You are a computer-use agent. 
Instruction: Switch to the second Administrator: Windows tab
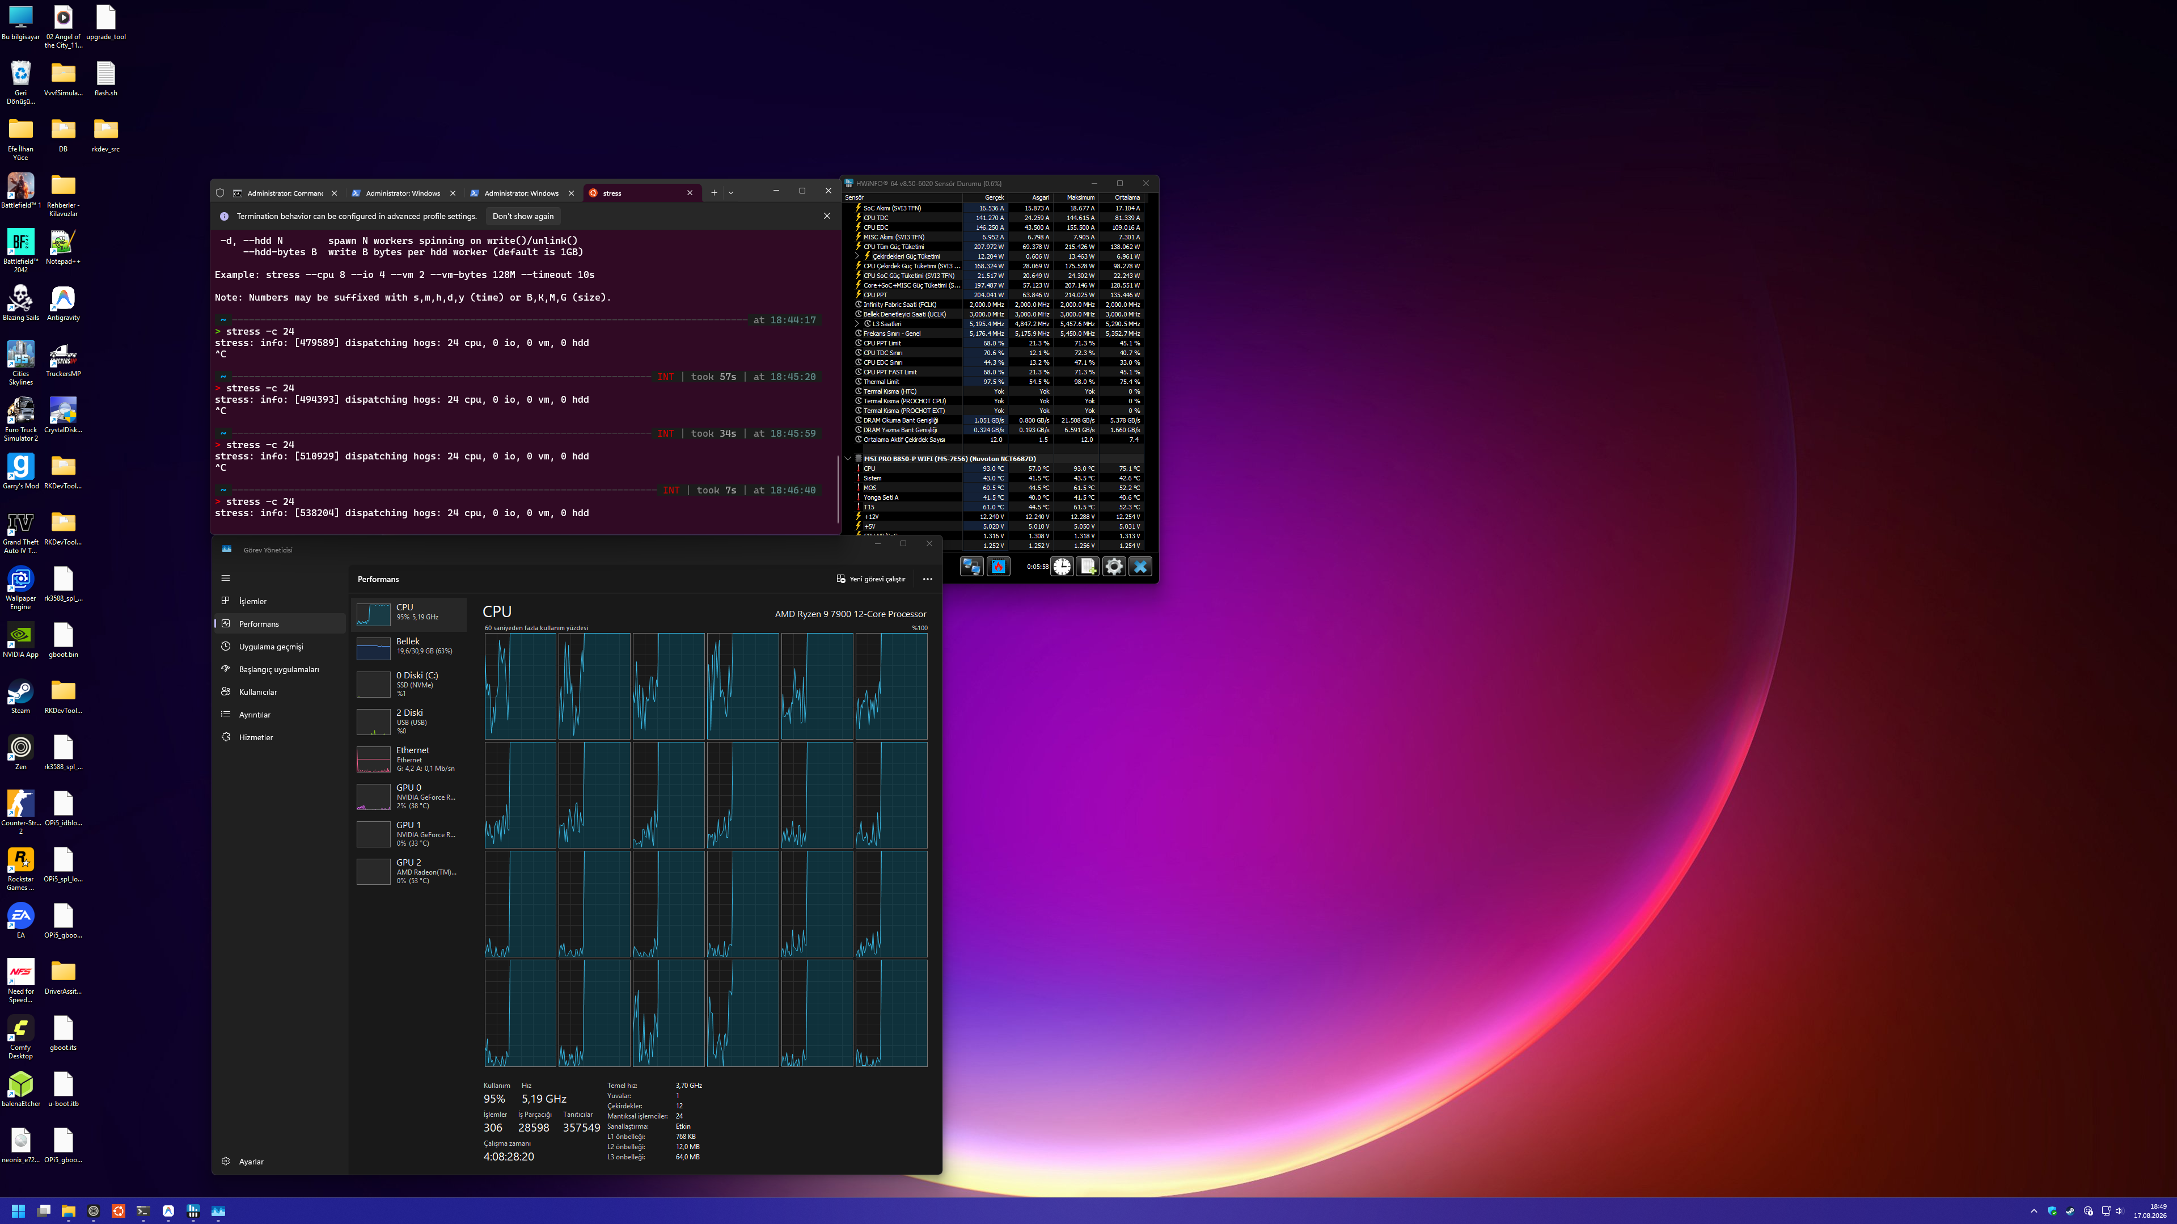403,193
